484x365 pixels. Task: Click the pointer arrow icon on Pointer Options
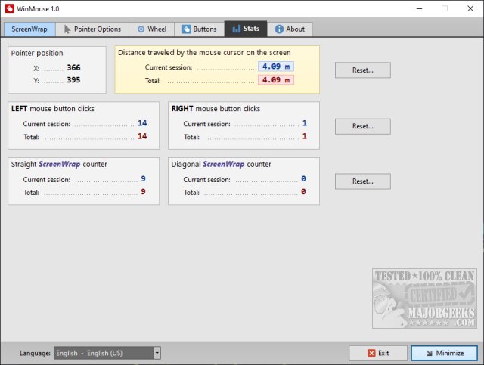(x=67, y=29)
